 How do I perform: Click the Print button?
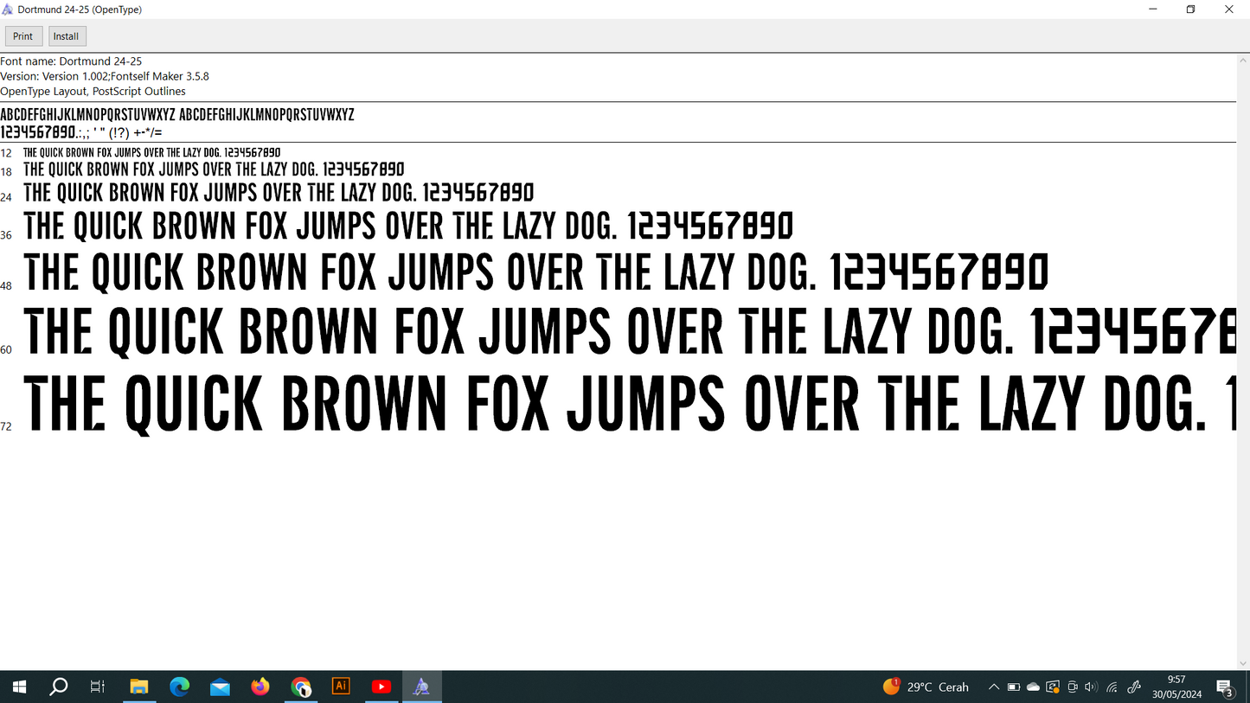[23, 36]
